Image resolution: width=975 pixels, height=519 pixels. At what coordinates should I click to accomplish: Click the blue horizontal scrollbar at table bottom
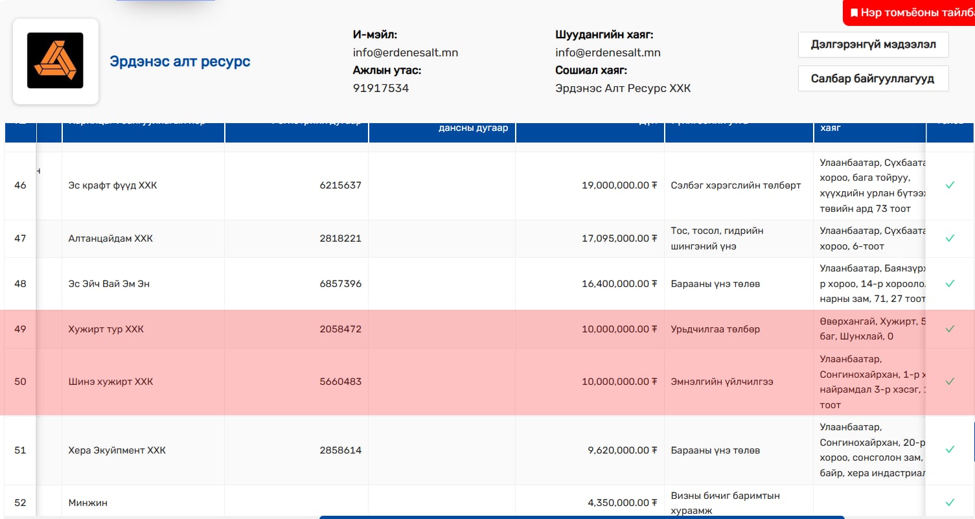point(582,517)
